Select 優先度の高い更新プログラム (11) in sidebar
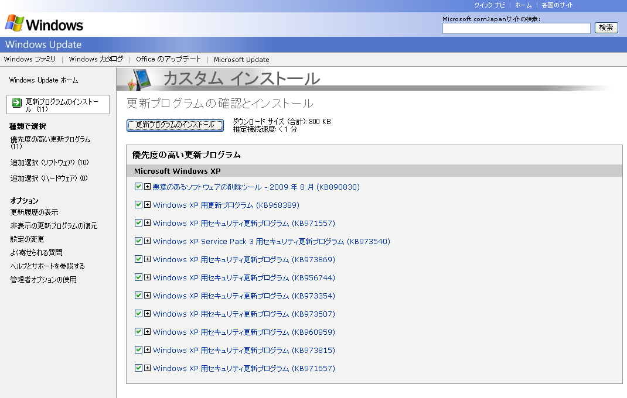This screenshot has width=627, height=398. 50,143
